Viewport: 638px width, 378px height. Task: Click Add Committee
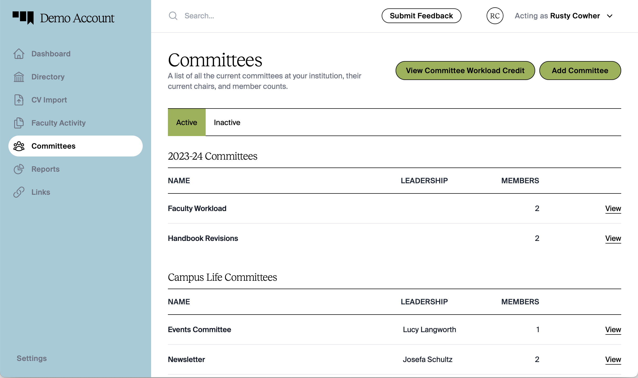point(579,70)
